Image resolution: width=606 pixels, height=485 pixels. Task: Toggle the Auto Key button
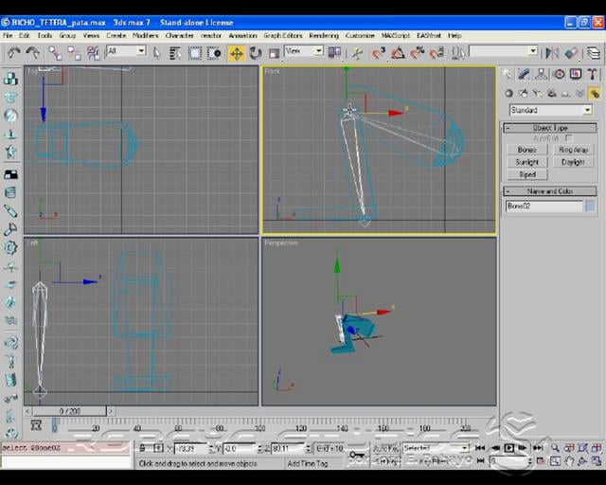click(x=385, y=449)
